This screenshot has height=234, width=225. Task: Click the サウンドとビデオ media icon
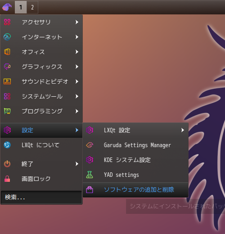point(7,81)
